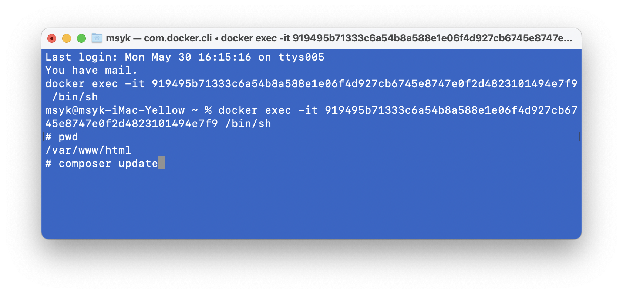The width and height of the screenshot is (623, 294).
Task: Click the right bracket mark at pwd line end
Action: [579, 137]
